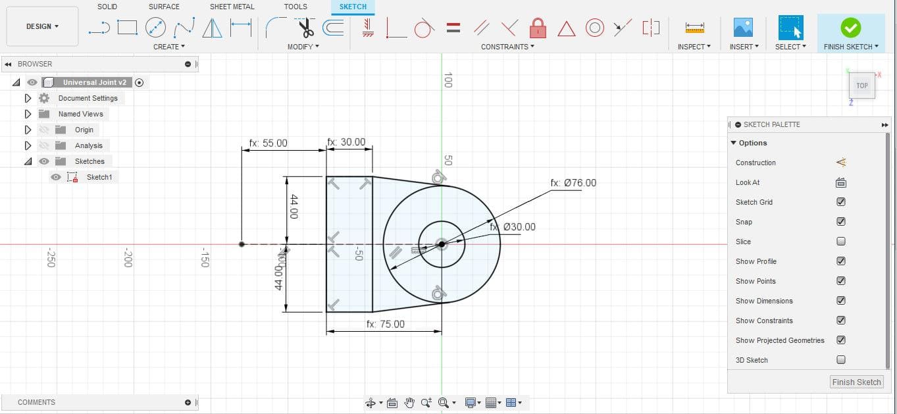Viewport: 897px width, 414px height.
Task: Enable the 3D Sketch checkbox
Action: point(840,360)
